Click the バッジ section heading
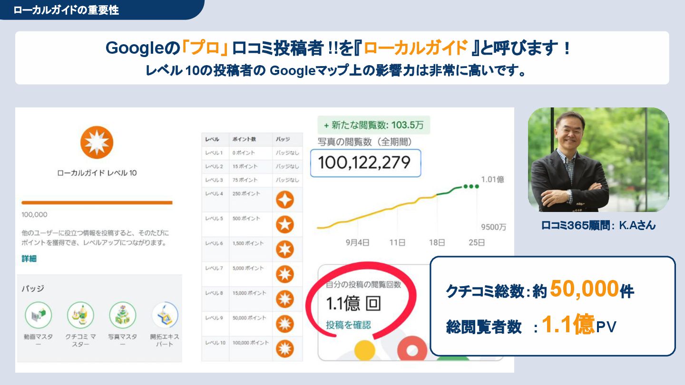The height and width of the screenshot is (385, 685). (x=33, y=289)
